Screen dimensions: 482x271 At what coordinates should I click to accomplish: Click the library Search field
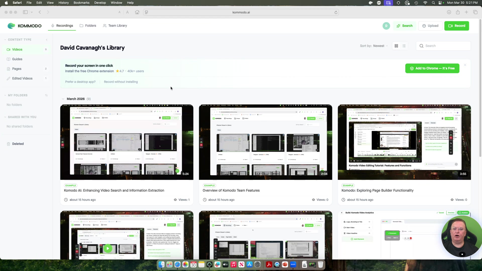446,46
